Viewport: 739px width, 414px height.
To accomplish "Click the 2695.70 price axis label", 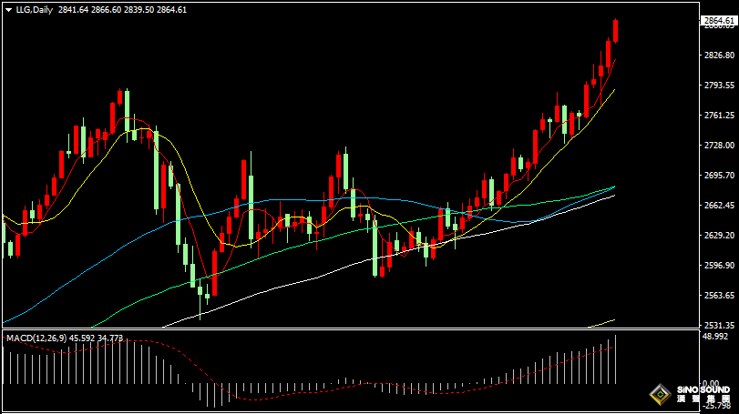I will 719,176.
